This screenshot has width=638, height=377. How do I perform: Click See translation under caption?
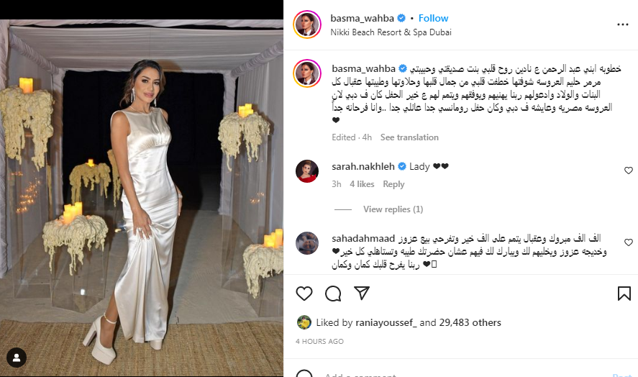[x=409, y=137]
